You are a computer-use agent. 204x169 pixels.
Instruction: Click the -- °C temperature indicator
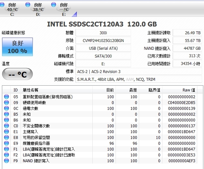coord(17,74)
